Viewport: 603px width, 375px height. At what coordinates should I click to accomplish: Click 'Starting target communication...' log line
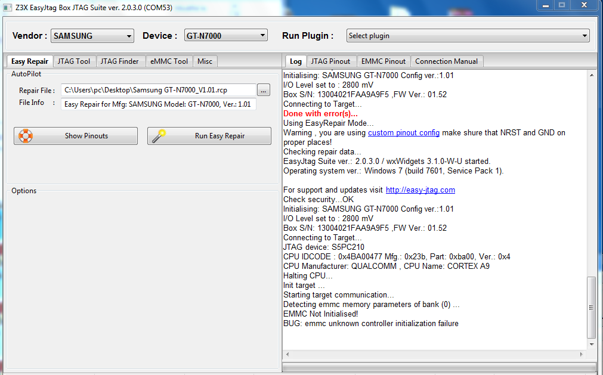tap(339, 295)
